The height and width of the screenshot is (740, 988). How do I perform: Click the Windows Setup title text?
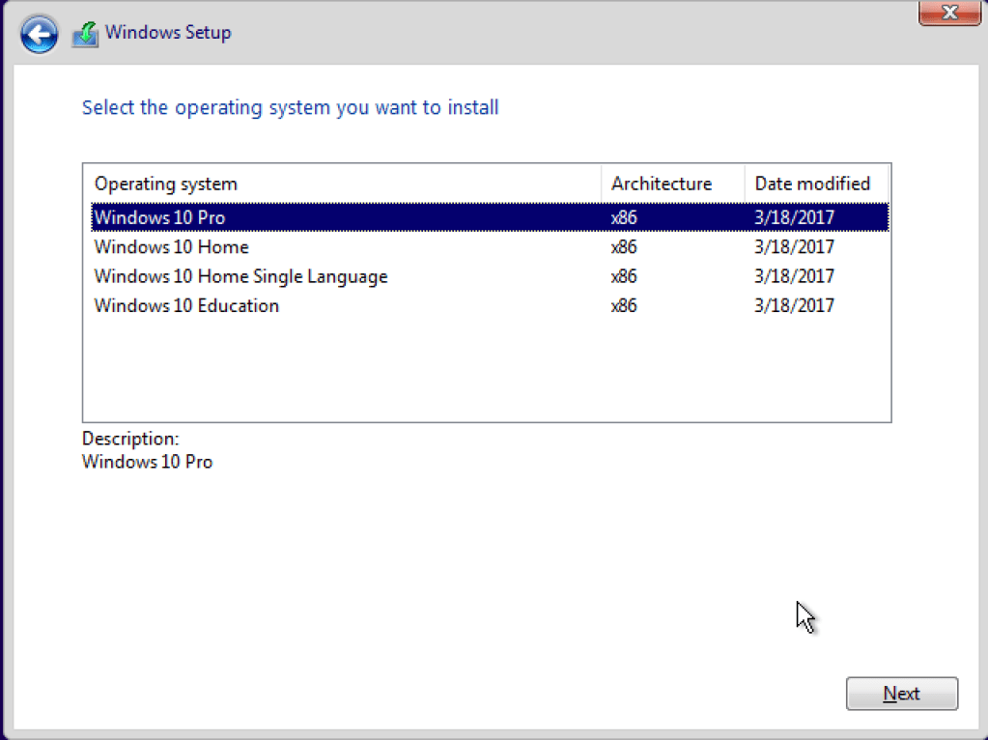point(168,33)
